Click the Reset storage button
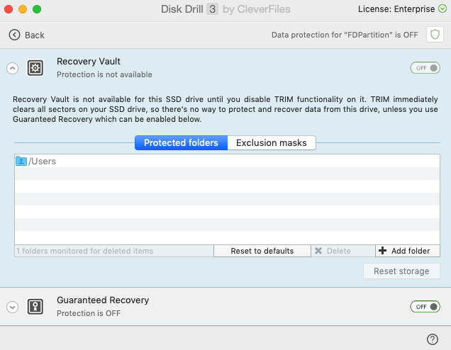This screenshot has height=350, width=451. pos(401,271)
